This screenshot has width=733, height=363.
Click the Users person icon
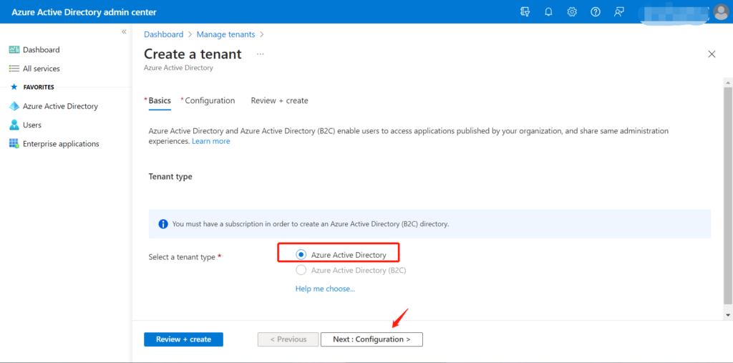14,125
